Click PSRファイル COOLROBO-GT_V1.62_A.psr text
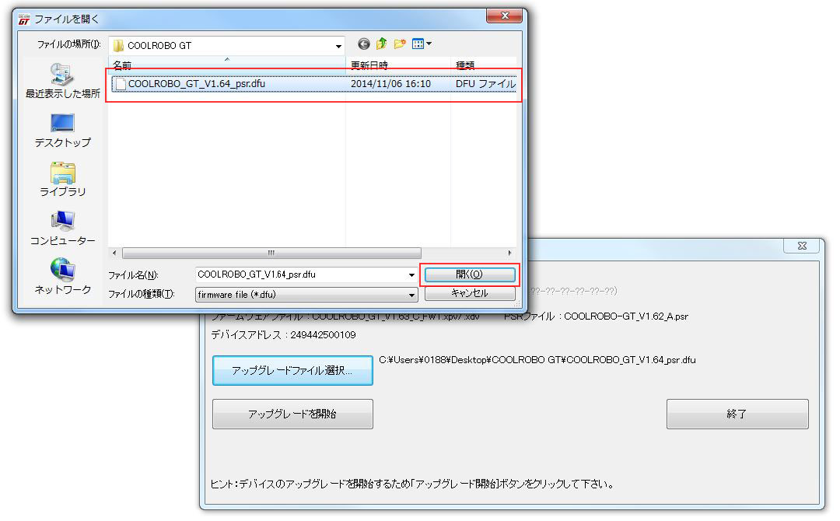The height and width of the screenshot is (521, 840). pos(596,316)
